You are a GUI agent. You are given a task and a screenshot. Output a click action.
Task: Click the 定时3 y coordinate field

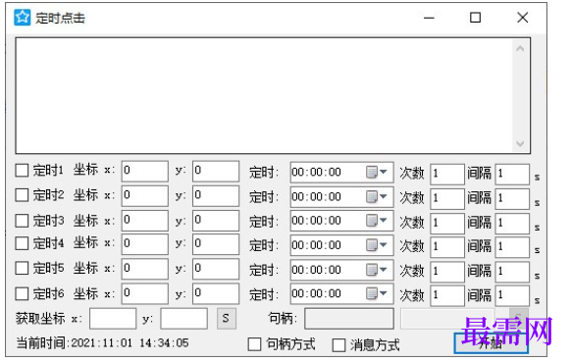(216, 221)
